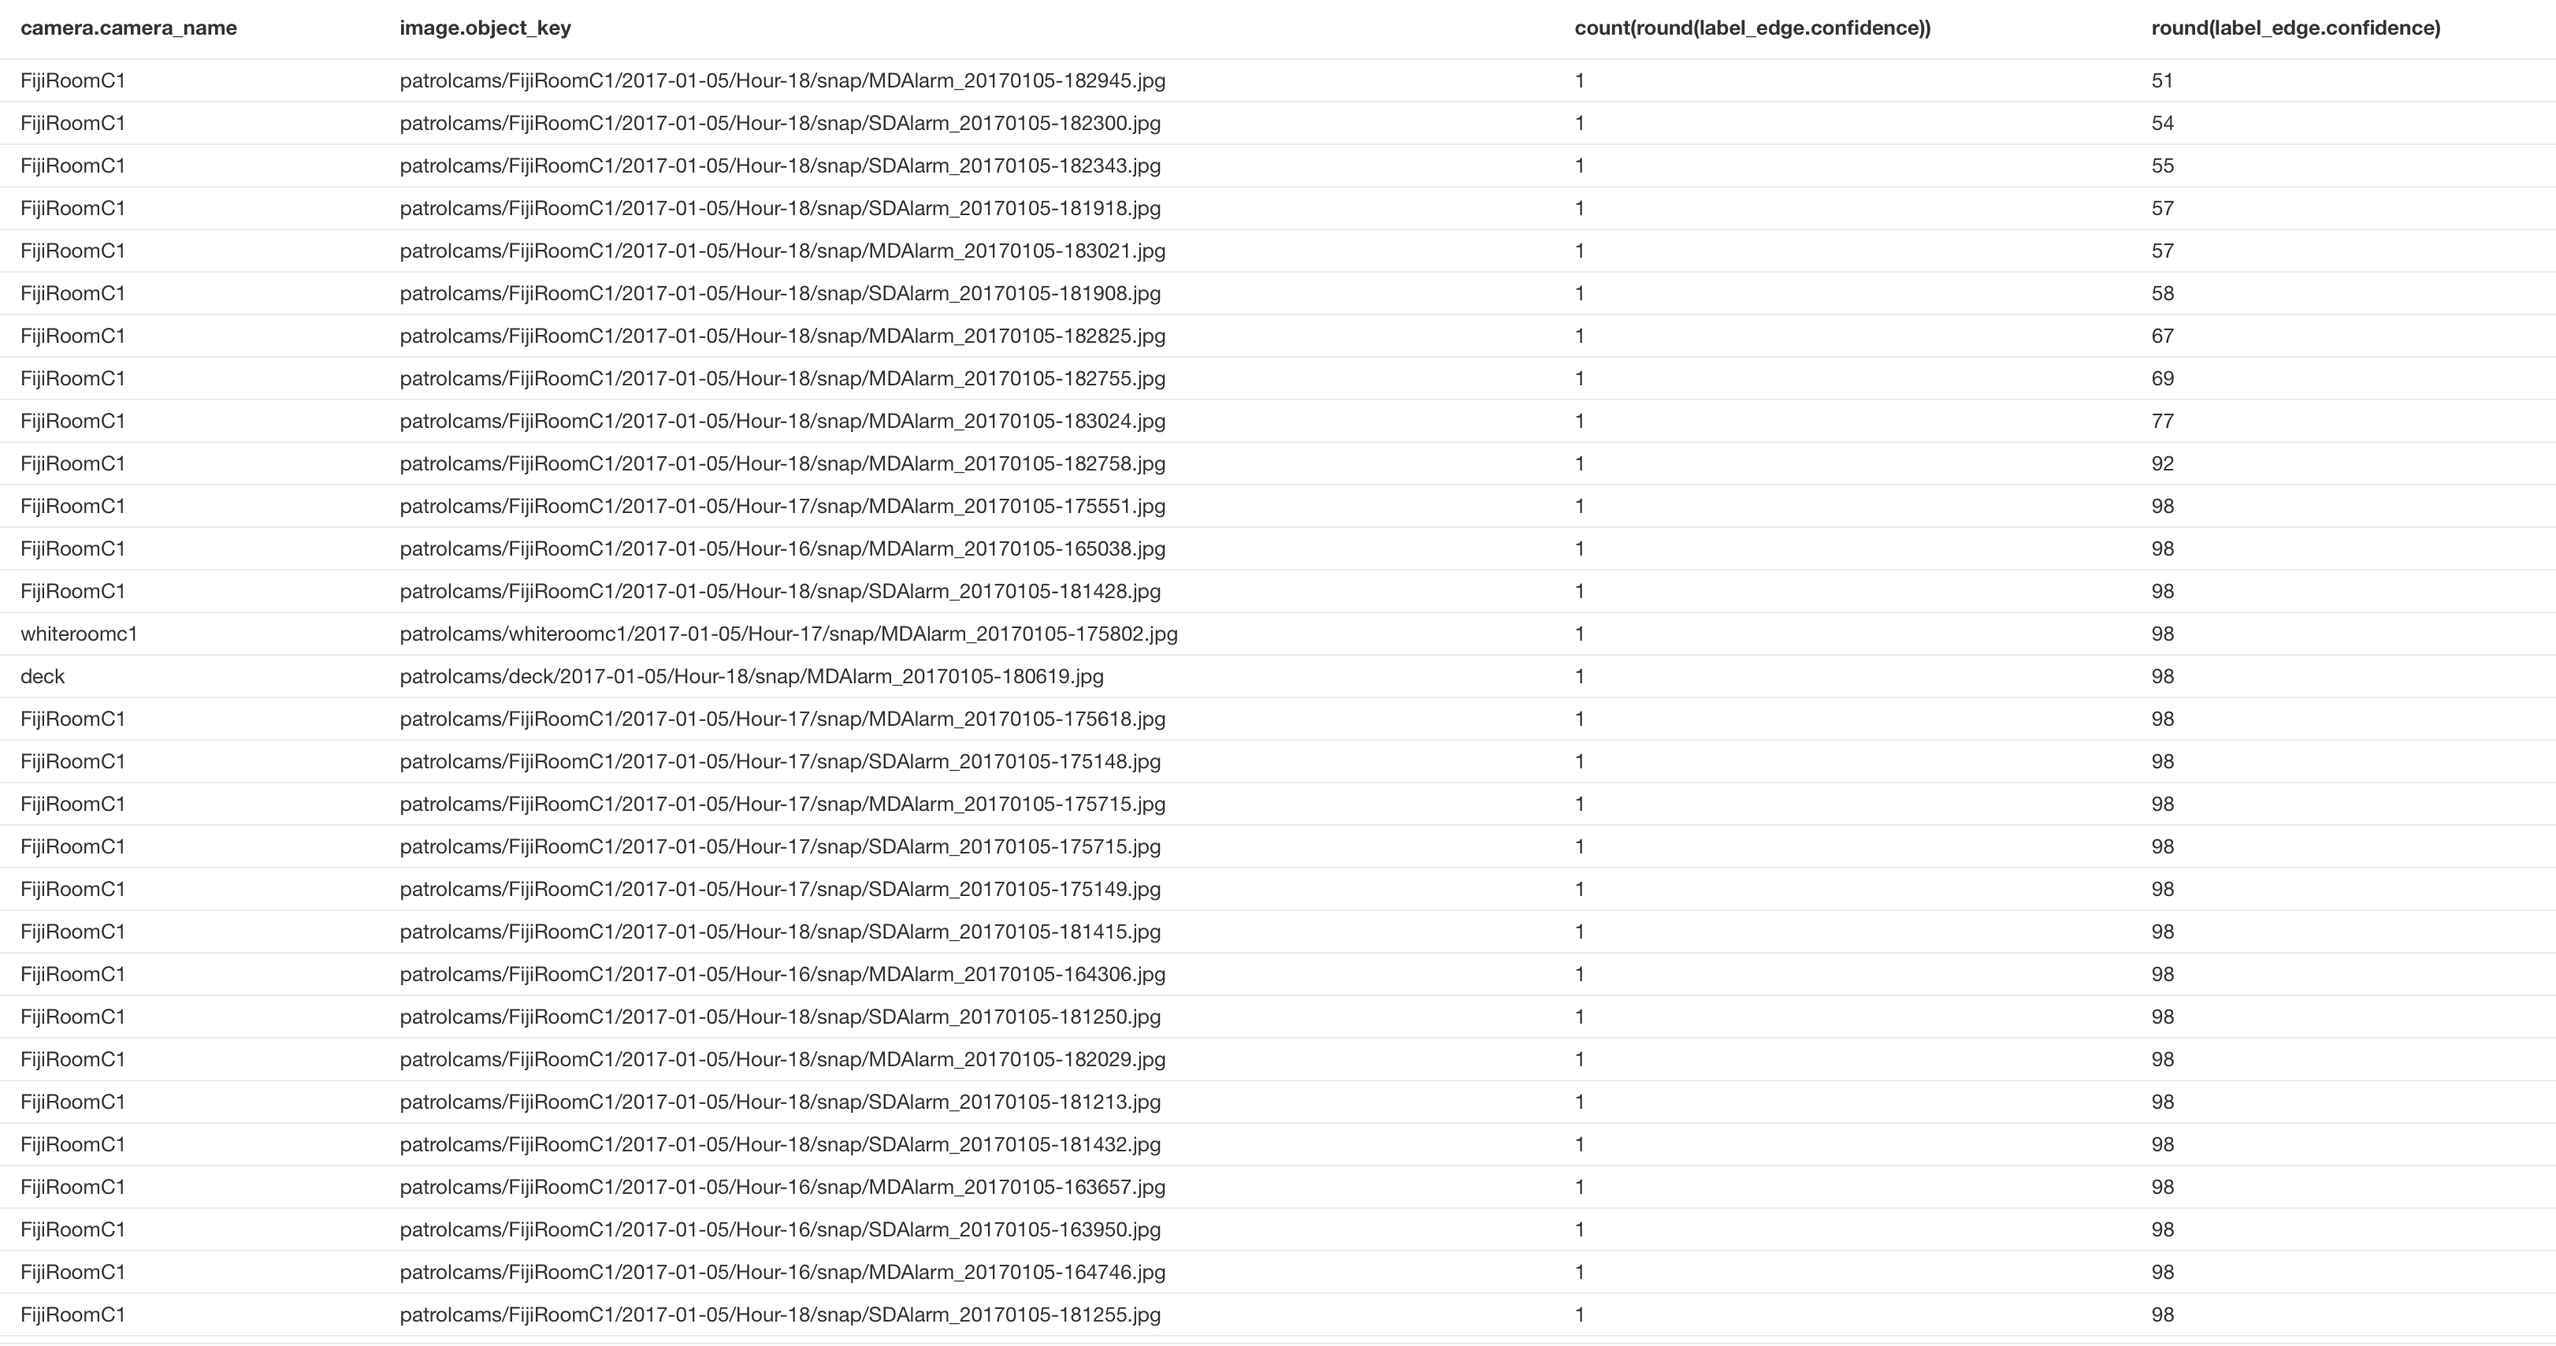
Task: Select object key ending SDAlarm_20170105-182300.jpg
Action: click(780, 123)
